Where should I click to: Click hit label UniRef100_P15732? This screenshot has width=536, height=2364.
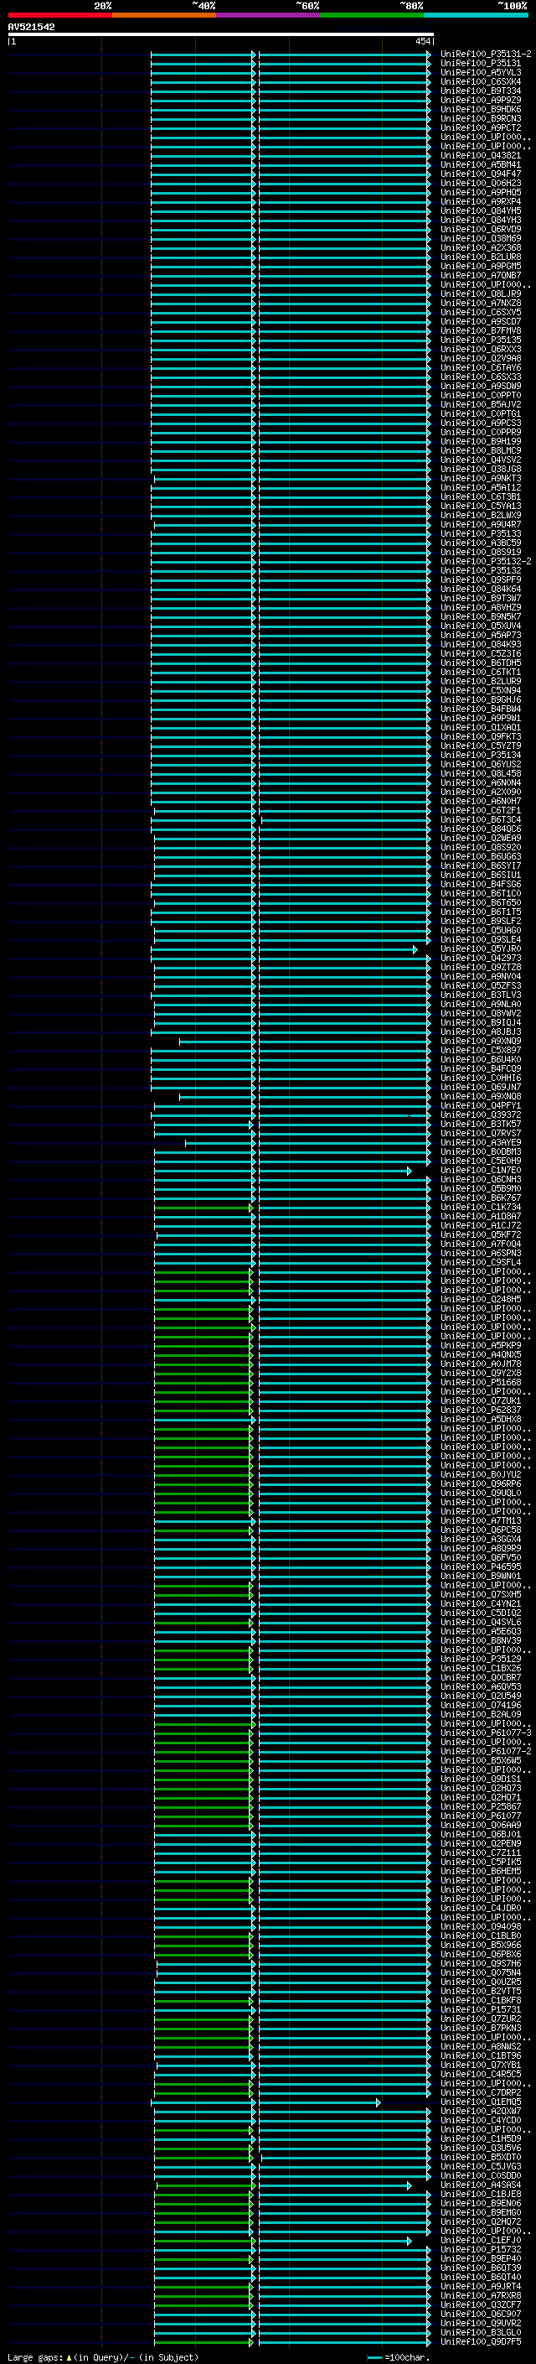point(481,2249)
